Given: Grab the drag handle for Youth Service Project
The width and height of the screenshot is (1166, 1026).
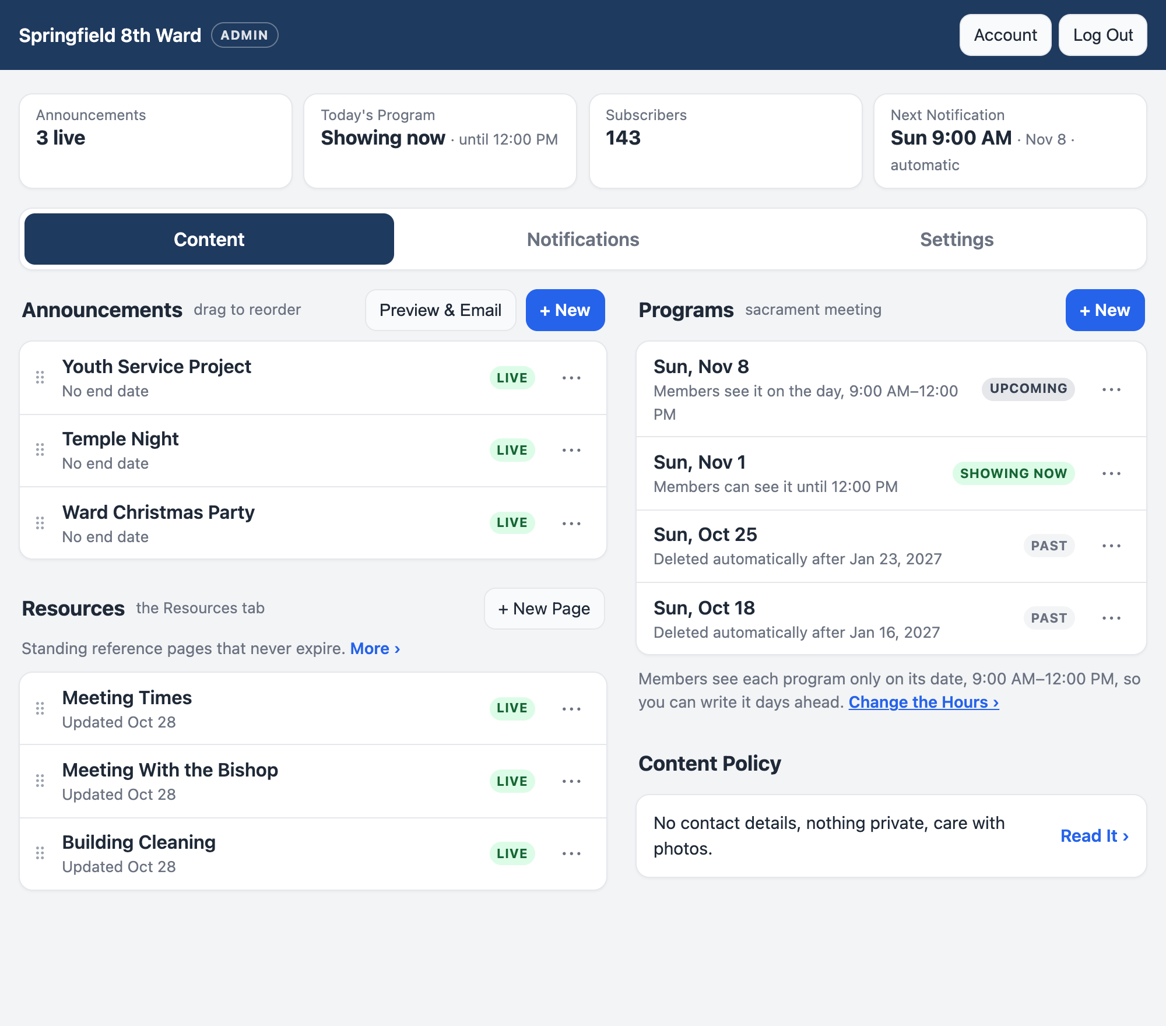Looking at the screenshot, I should click(x=40, y=378).
